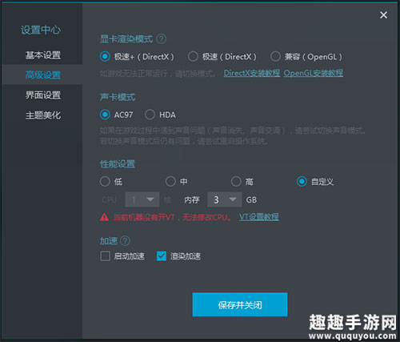Click the red VT warning triangle icon
This screenshot has height=342, width=400.
click(x=104, y=217)
